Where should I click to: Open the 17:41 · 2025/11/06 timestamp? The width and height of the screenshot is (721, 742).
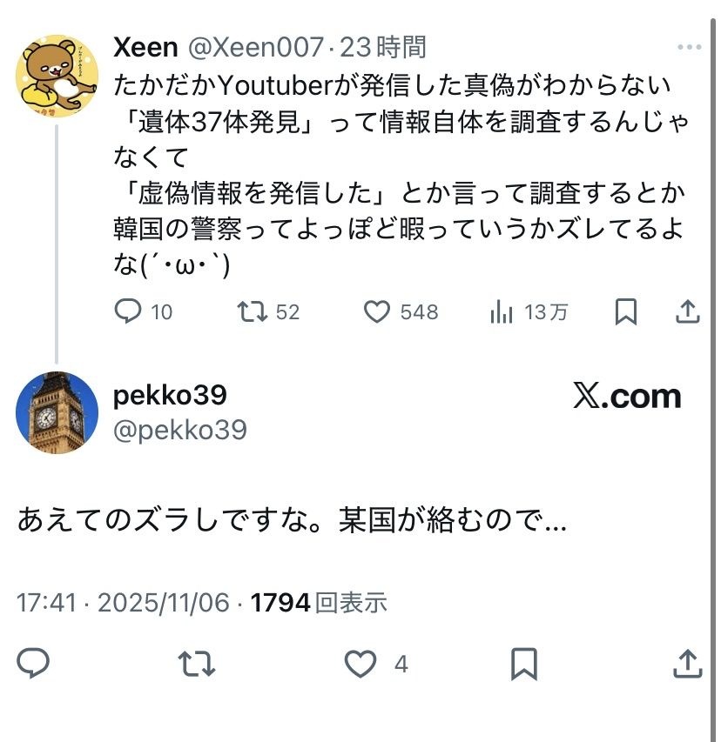123,603
